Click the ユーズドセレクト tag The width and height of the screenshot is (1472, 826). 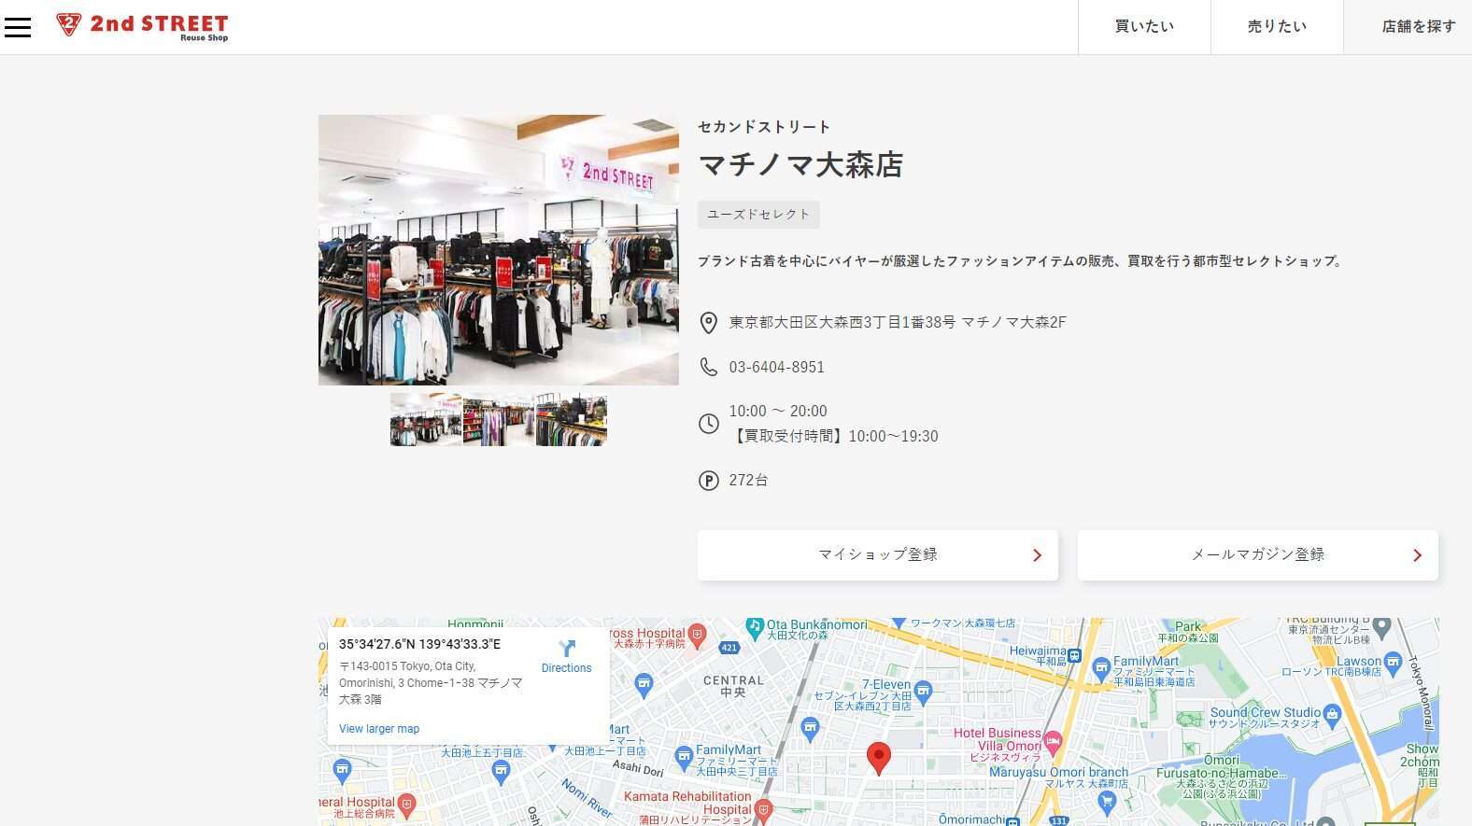[758, 215]
